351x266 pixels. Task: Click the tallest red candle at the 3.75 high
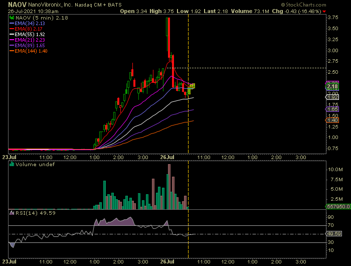(x=169, y=37)
